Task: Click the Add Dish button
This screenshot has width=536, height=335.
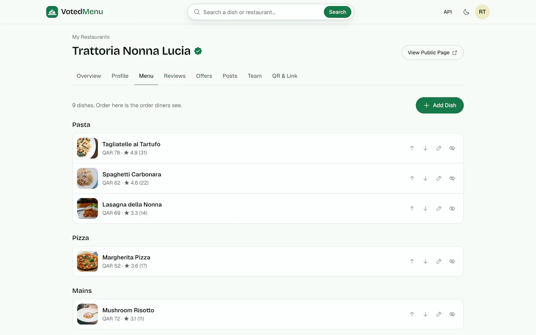Action: 440,105
